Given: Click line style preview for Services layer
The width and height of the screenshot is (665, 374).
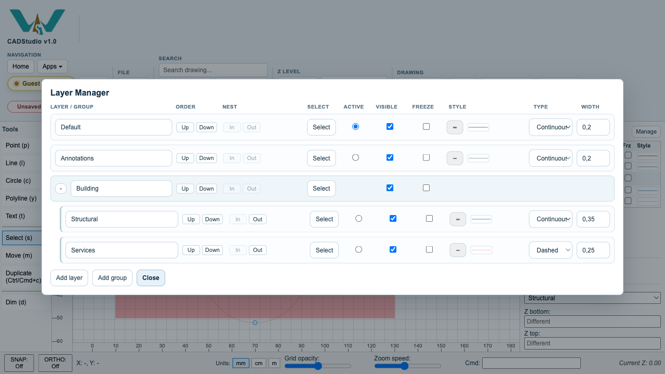Looking at the screenshot, I should pyautogui.click(x=481, y=250).
